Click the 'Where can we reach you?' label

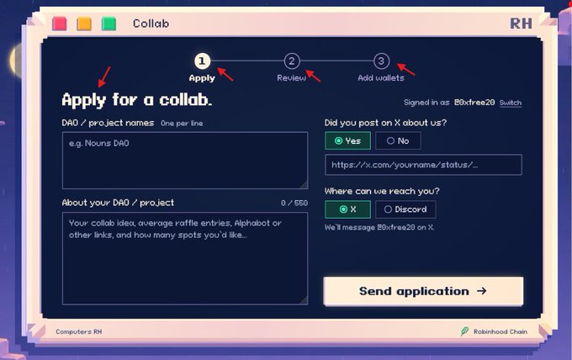click(382, 191)
